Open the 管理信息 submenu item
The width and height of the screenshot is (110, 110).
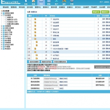[x=14, y=7]
